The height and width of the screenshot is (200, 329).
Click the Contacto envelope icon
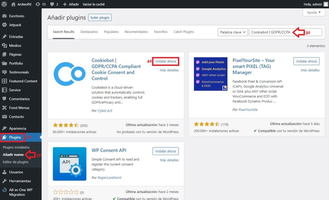coord(4,117)
